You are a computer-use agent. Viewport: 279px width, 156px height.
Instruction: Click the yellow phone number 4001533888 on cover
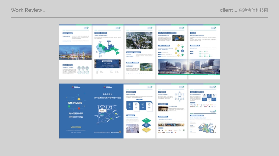[76, 127]
